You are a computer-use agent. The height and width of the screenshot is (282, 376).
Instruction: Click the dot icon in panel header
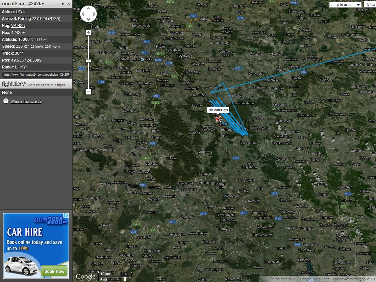click(x=63, y=4)
